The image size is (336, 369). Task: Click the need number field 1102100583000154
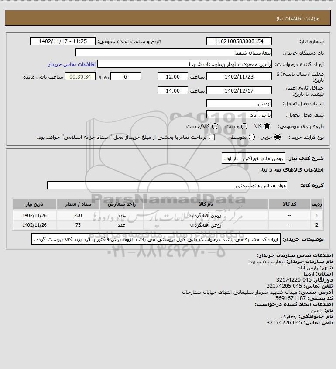239,41
